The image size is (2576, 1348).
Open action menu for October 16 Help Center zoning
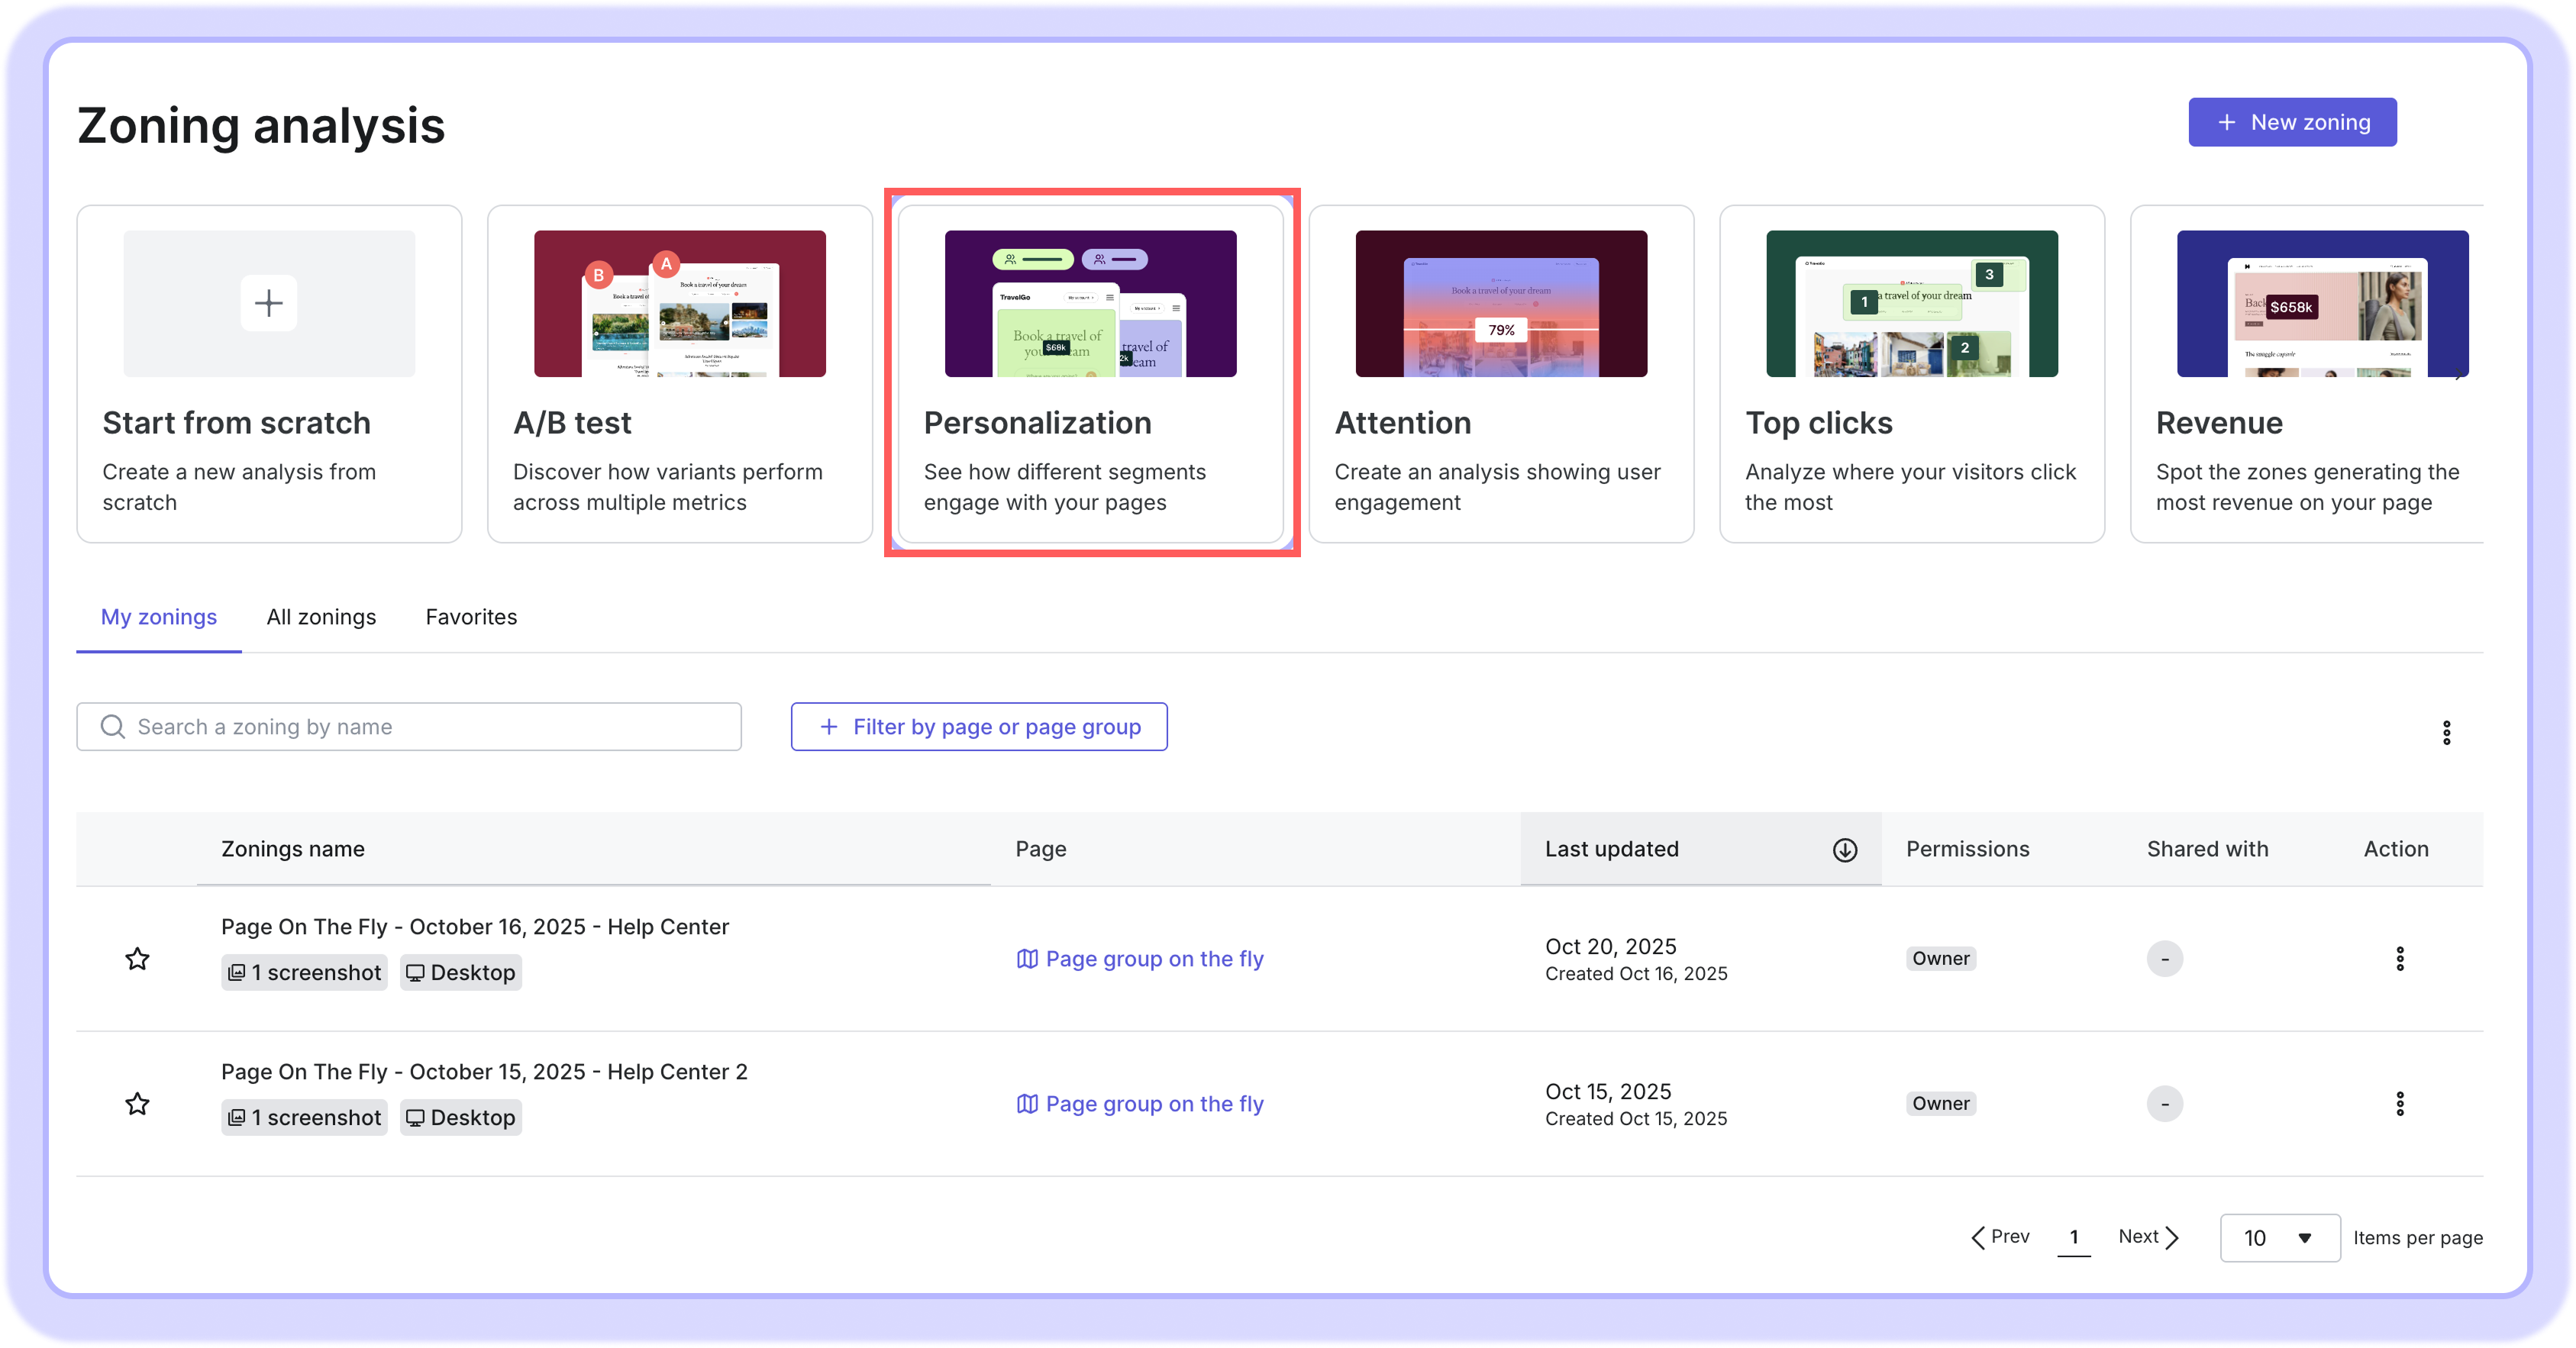coord(2399,959)
